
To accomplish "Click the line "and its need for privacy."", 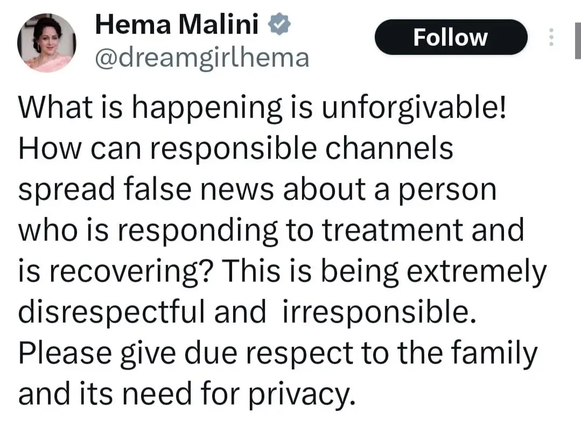I will coord(187,394).
